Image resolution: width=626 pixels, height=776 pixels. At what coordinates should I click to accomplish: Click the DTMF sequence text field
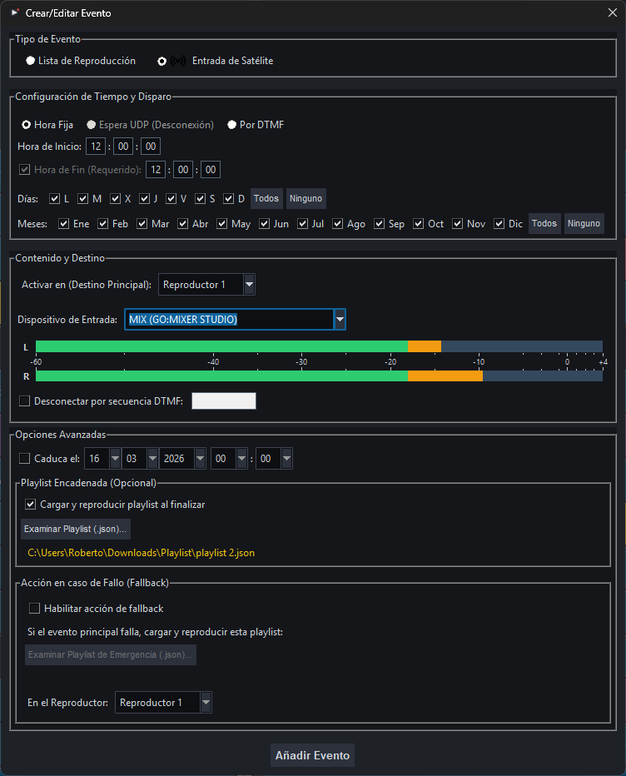click(224, 400)
